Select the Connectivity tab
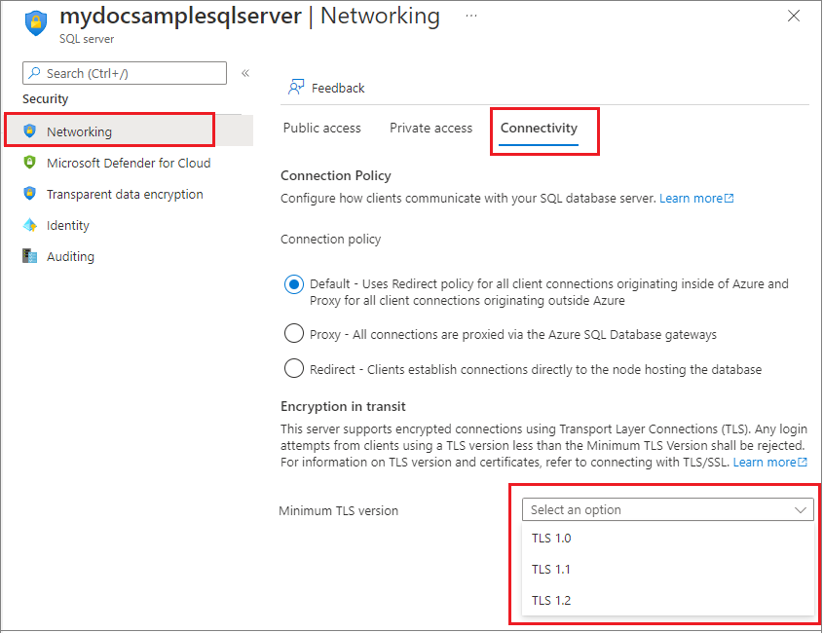This screenshot has width=823, height=633. (x=539, y=129)
